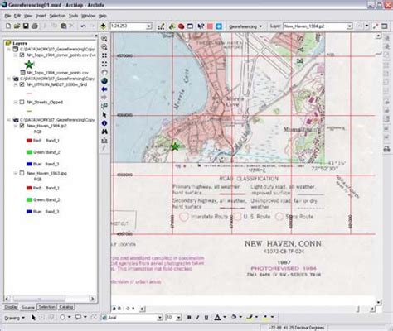
Task: Click the Add Data icon
Action: pos(103,26)
